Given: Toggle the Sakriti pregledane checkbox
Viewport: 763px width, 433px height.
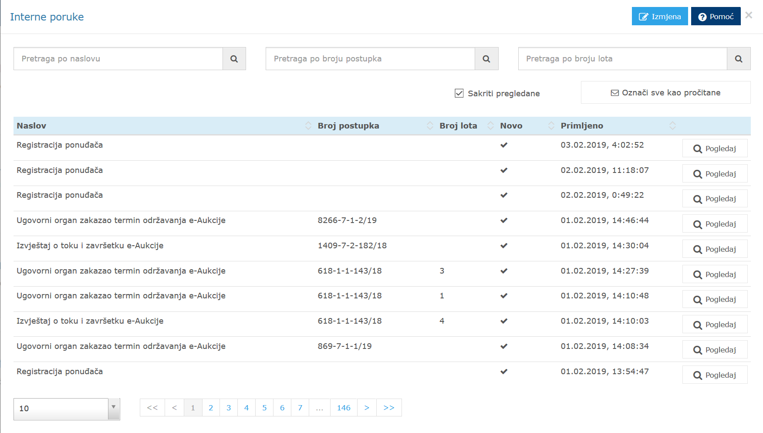Looking at the screenshot, I should click(459, 93).
